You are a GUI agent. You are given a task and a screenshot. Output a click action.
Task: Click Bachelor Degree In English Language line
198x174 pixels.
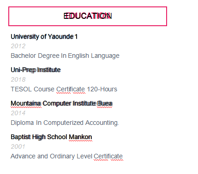click(65, 56)
